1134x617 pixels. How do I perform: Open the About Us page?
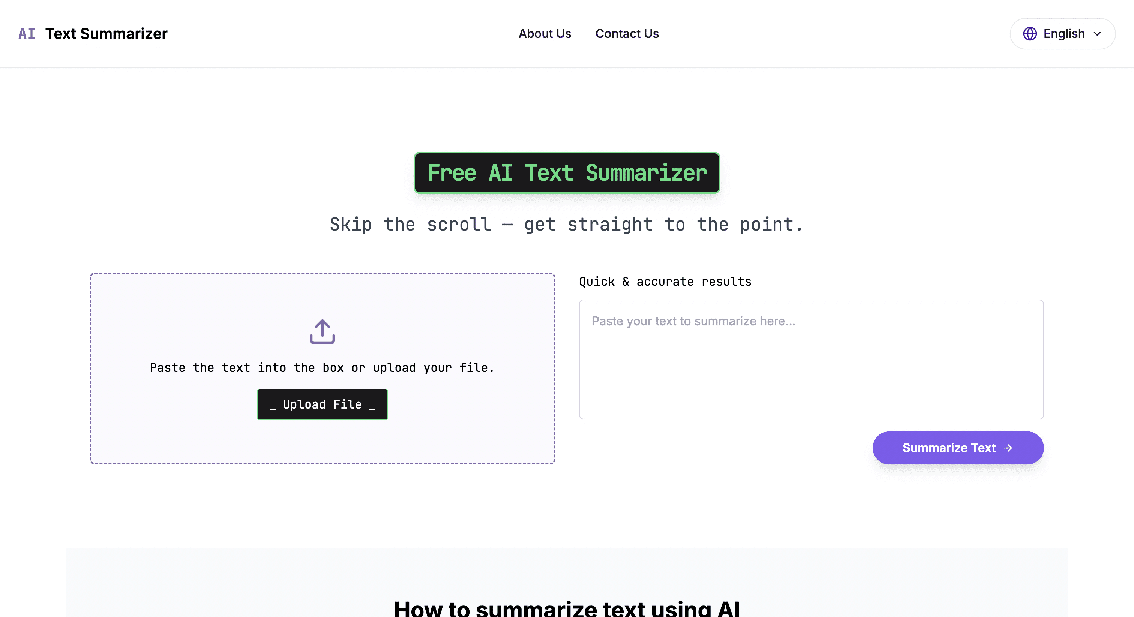point(544,33)
